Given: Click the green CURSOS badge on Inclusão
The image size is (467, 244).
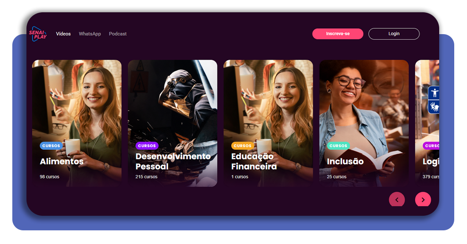Looking at the screenshot, I should tap(338, 146).
